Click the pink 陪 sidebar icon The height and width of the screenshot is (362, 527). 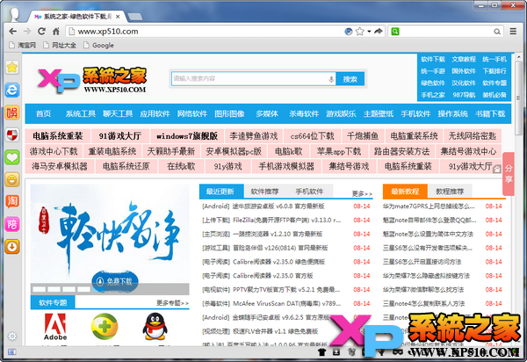[12, 224]
